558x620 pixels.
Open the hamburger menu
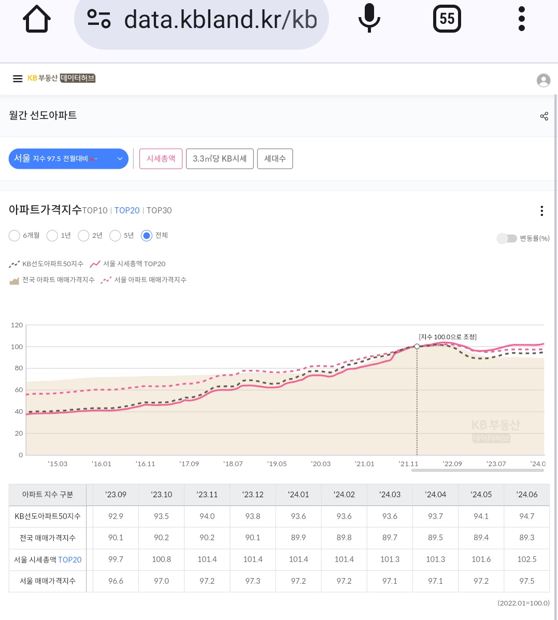18,79
